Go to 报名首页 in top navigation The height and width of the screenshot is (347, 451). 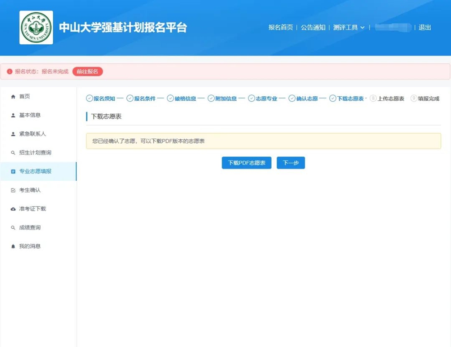[281, 28]
